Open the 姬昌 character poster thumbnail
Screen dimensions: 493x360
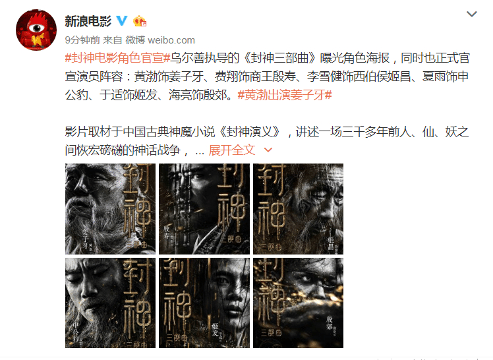[298, 209]
